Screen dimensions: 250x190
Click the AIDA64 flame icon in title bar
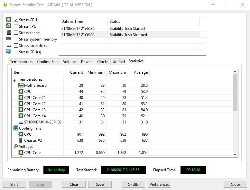coord(5,5)
